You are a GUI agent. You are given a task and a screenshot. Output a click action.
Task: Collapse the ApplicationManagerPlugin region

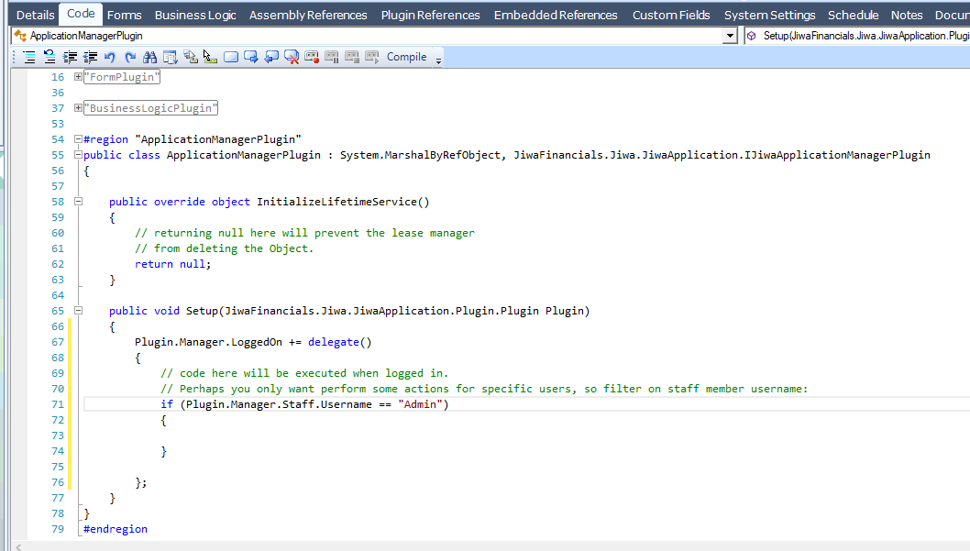tap(78, 139)
